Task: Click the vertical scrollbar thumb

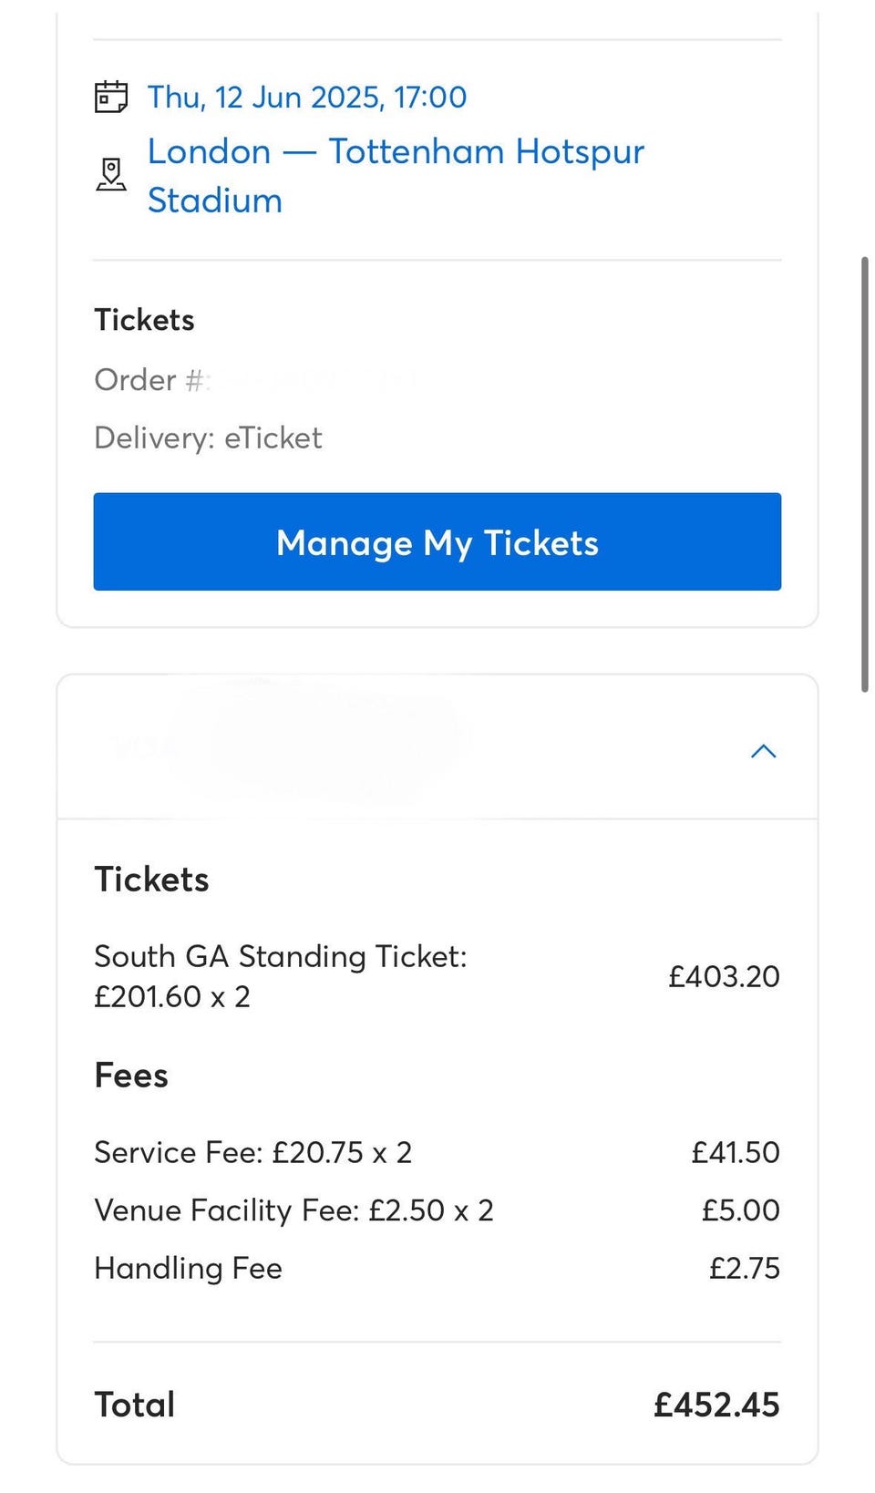Action: click(x=864, y=474)
